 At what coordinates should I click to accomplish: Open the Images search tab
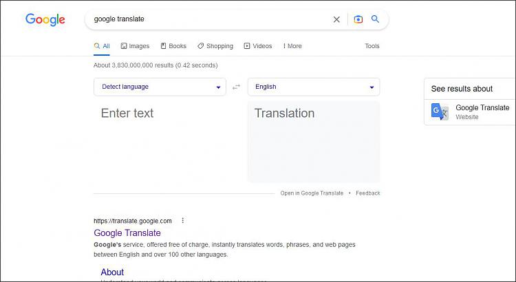pyautogui.click(x=135, y=46)
